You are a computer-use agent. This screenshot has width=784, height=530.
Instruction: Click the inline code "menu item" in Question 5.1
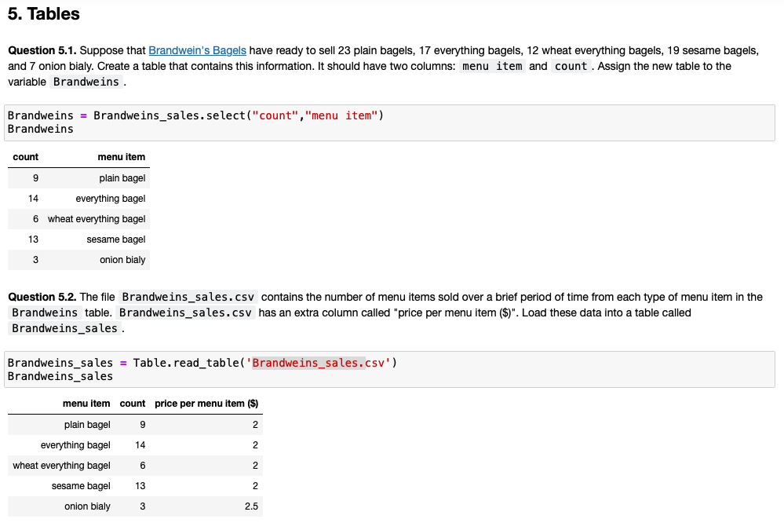492,66
